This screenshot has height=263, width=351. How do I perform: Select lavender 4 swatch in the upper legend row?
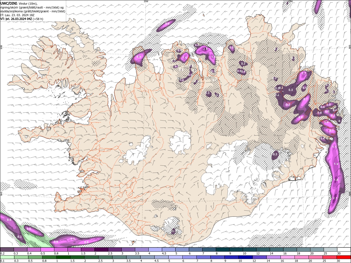(x=155, y=250)
